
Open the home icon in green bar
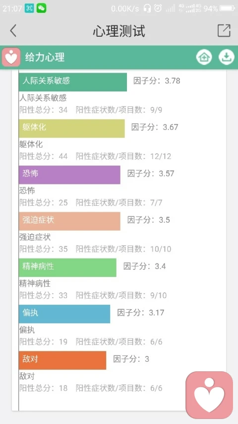pyautogui.click(x=204, y=57)
